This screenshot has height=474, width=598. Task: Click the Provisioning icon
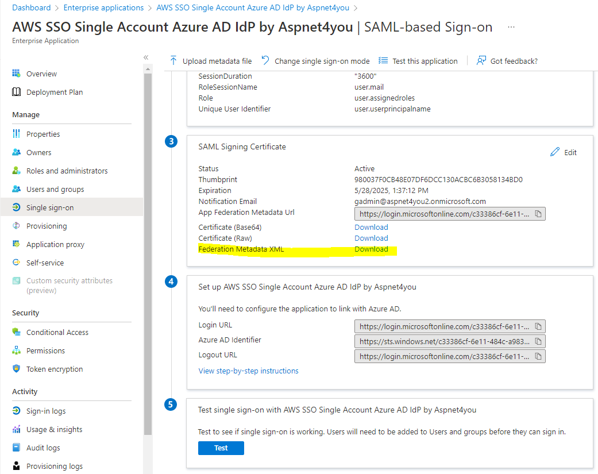16,226
